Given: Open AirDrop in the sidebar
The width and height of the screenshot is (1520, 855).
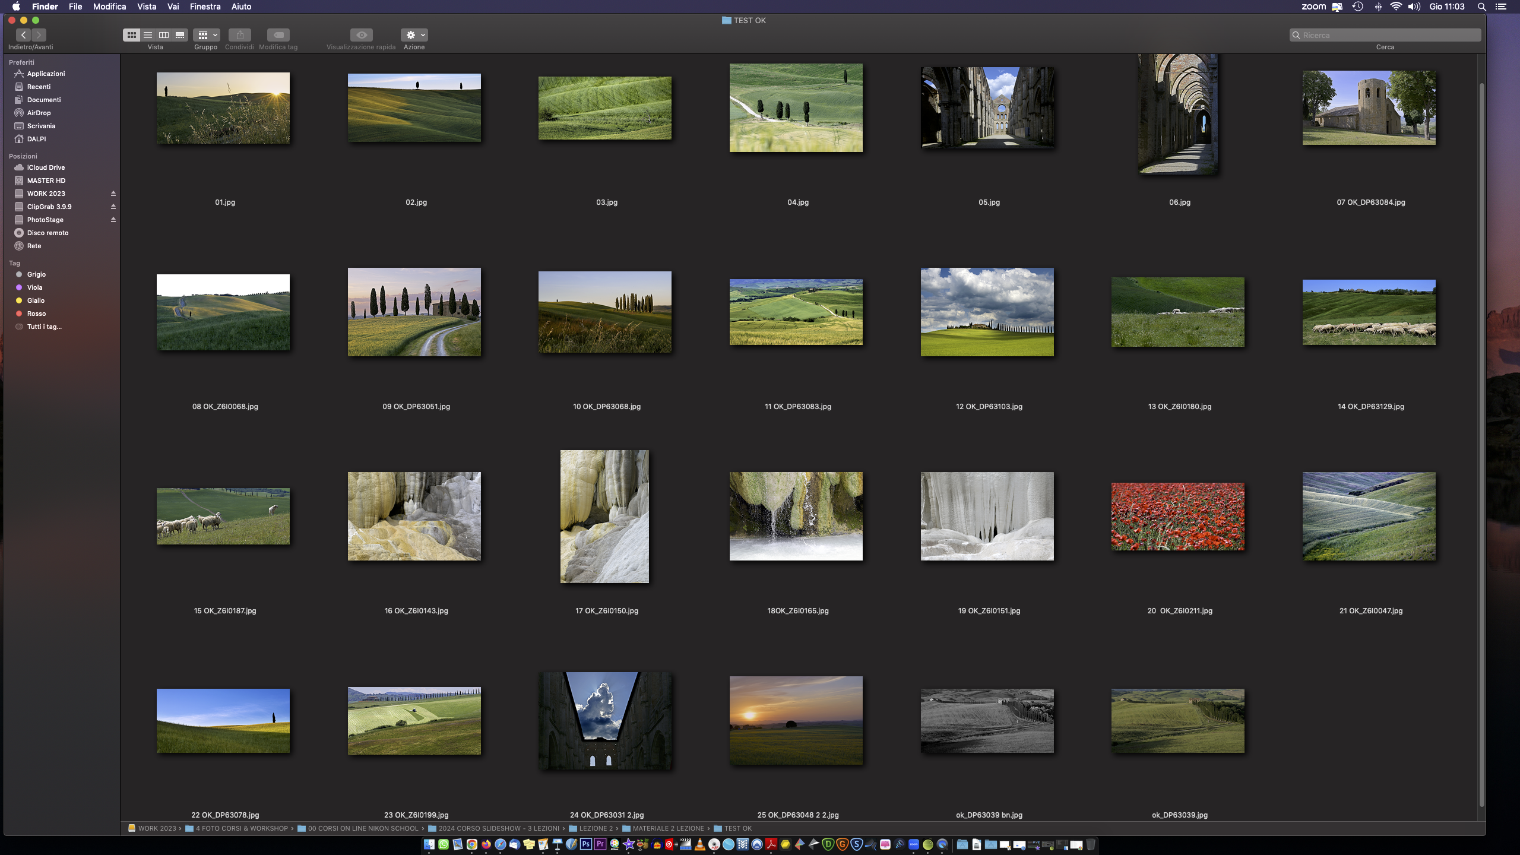Looking at the screenshot, I should [39, 113].
